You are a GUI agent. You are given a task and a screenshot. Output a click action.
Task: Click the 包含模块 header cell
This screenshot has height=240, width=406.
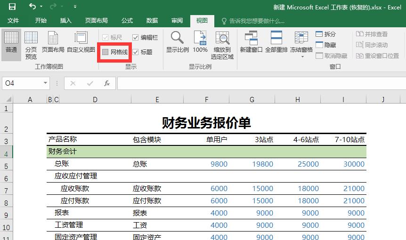(147, 140)
